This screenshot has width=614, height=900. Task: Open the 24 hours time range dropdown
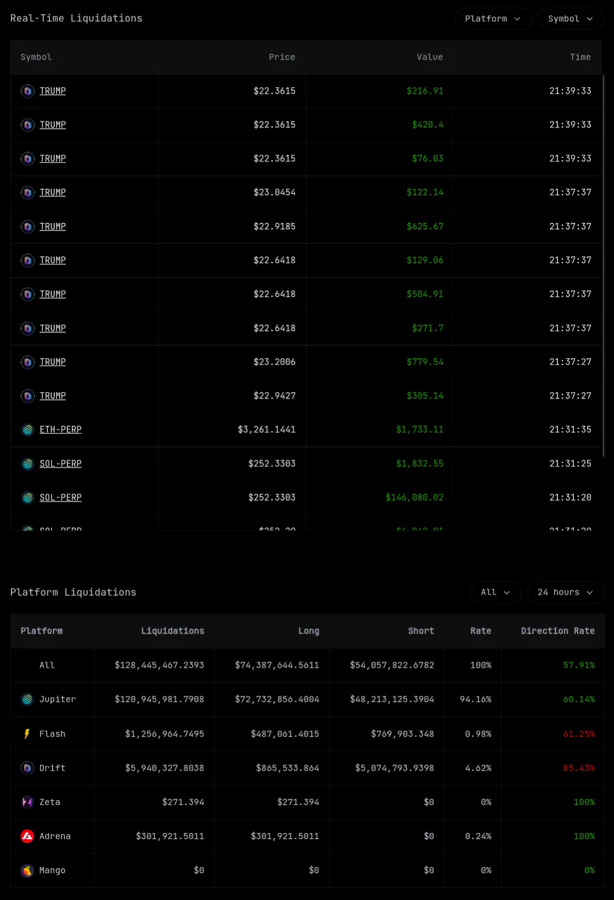(x=565, y=592)
